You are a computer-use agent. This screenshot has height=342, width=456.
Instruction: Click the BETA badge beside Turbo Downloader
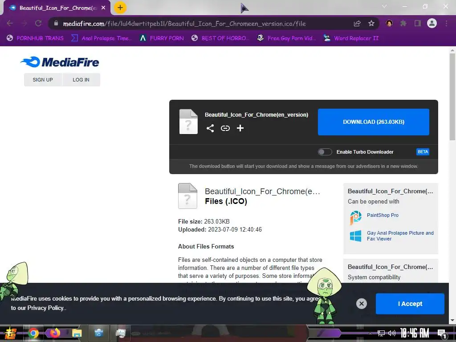click(x=423, y=152)
